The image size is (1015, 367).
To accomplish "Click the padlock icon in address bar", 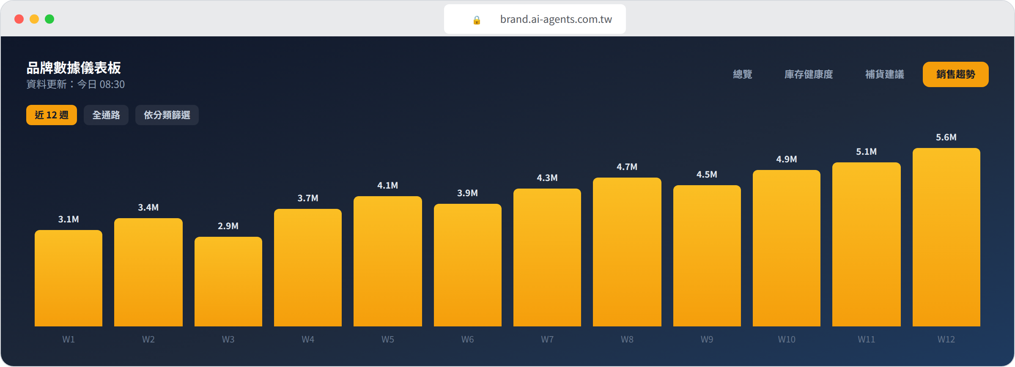I will coord(477,20).
